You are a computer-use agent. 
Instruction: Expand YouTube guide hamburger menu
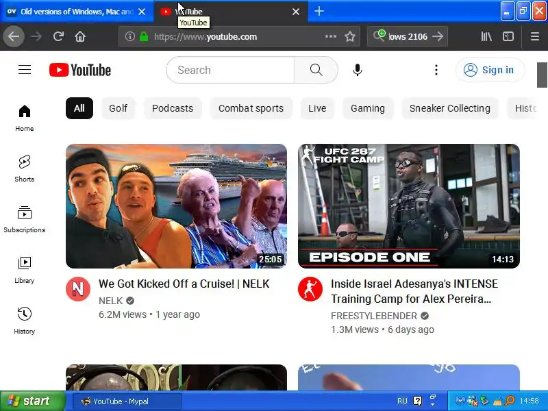pyautogui.click(x=25, y=70)
